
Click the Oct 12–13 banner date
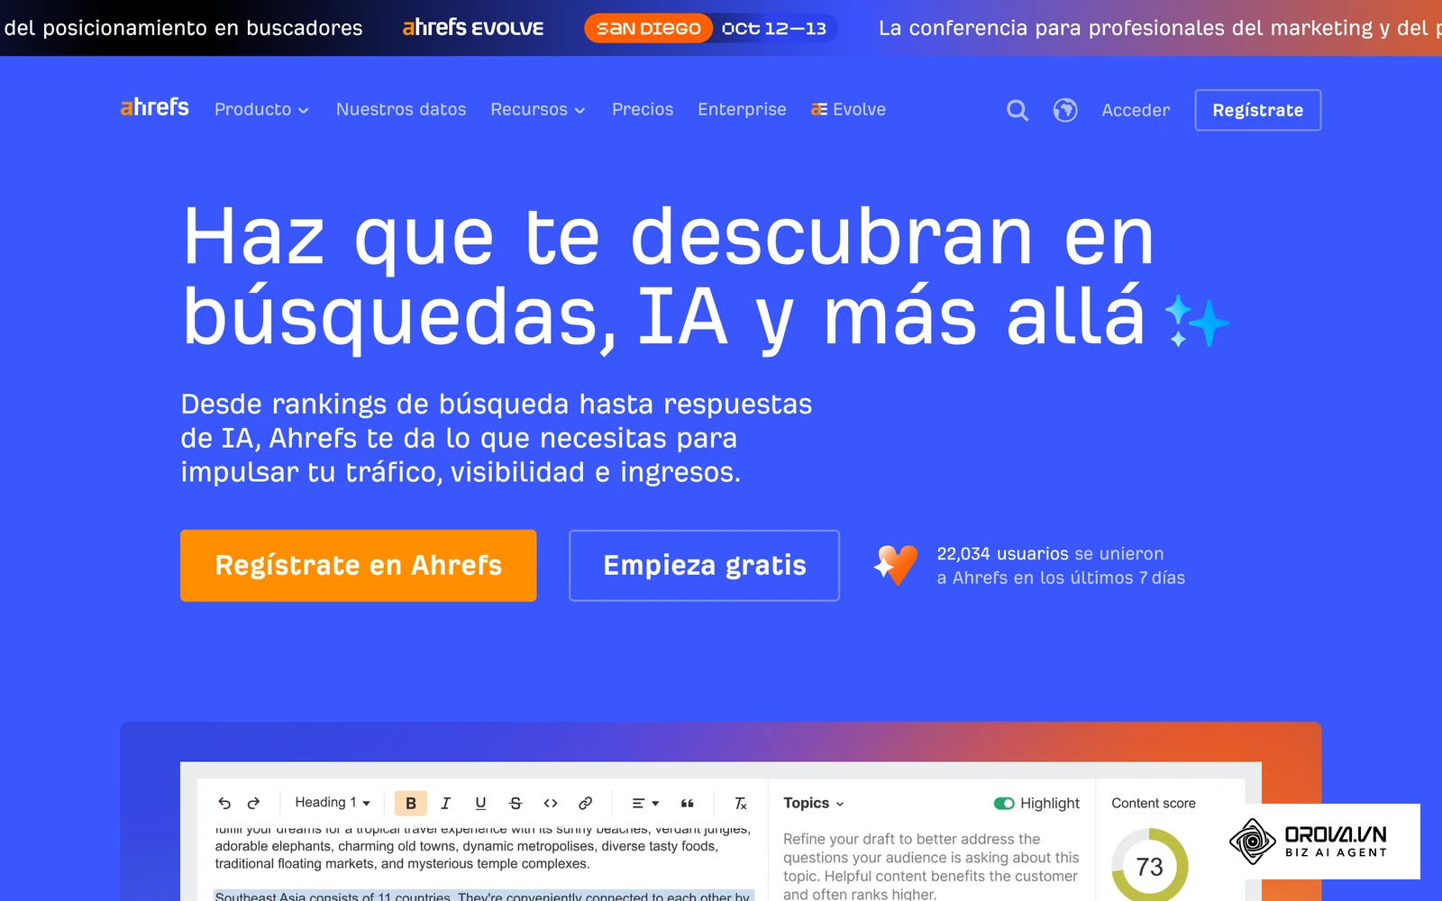[x=774, y=28]
